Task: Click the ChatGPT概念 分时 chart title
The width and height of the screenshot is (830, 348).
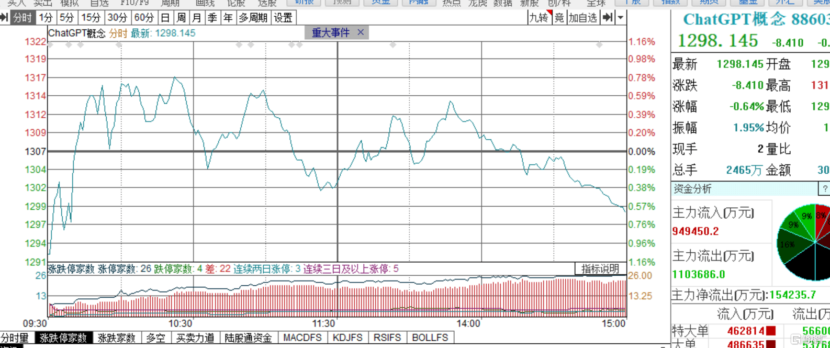Action: 88,33
